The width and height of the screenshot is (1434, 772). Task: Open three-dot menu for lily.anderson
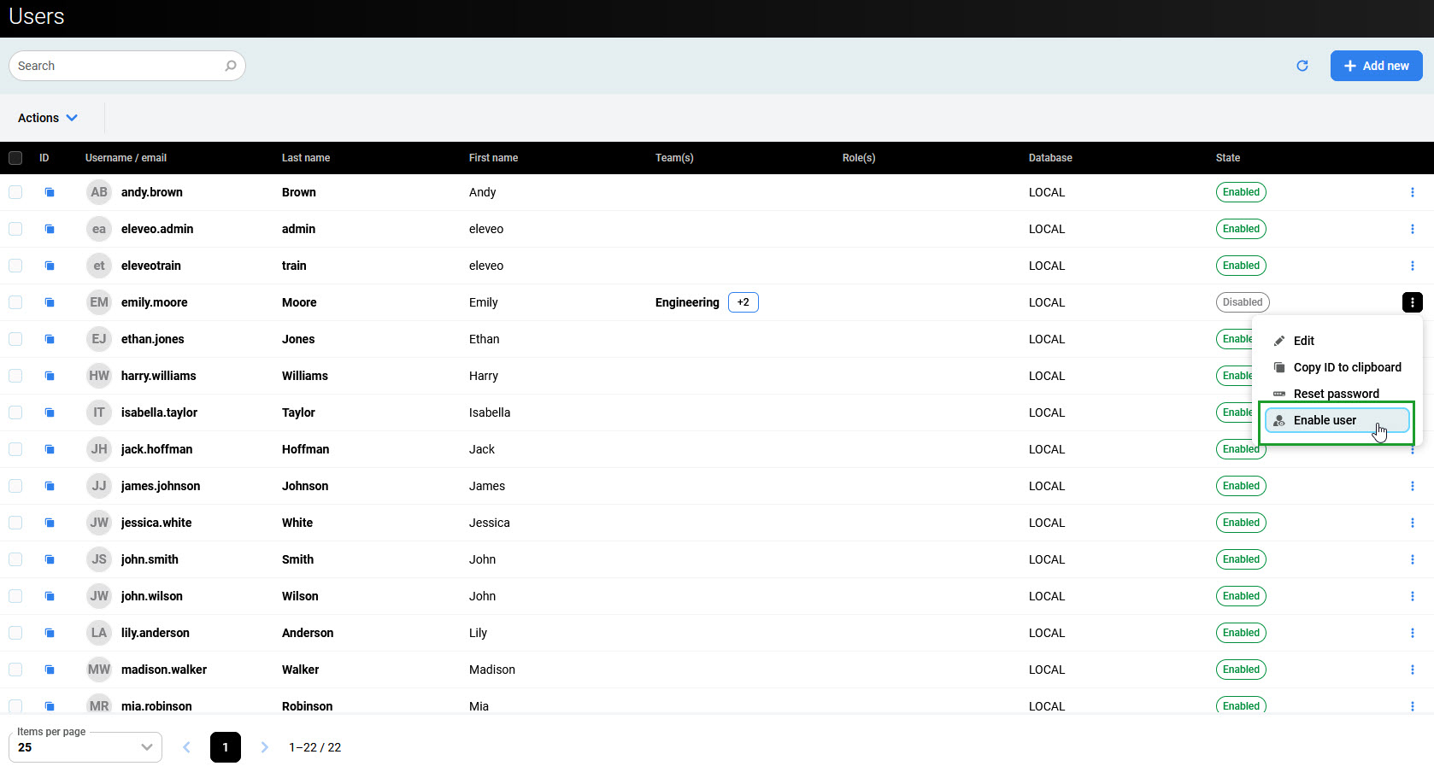click(x=1412, y=633)
